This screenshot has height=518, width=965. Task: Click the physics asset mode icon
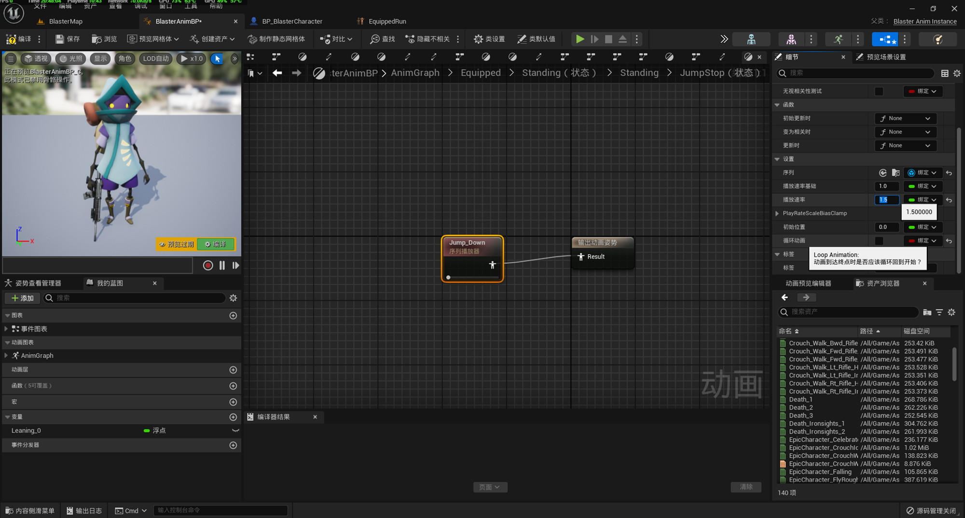coord(937,39)
